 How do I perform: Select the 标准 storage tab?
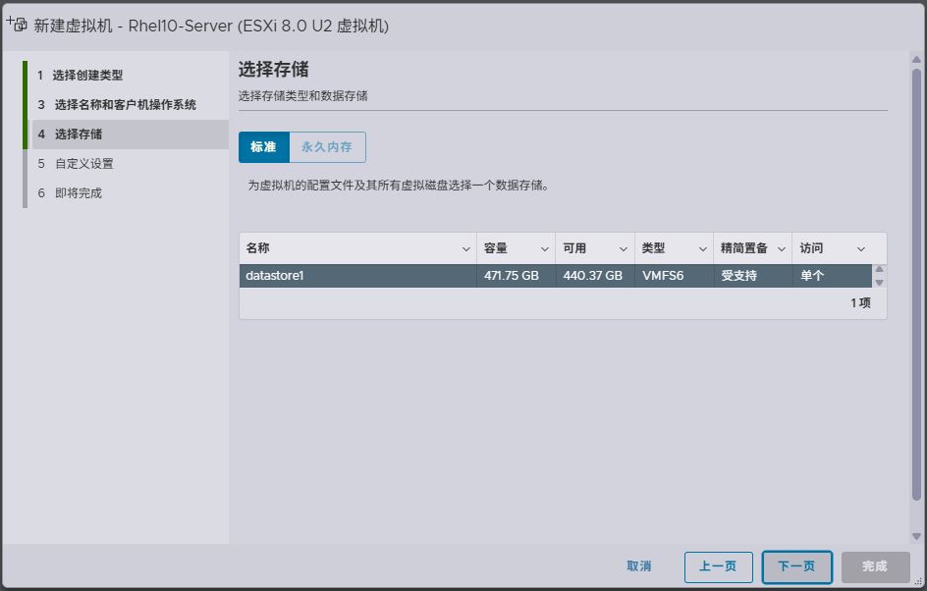[263, 147]
